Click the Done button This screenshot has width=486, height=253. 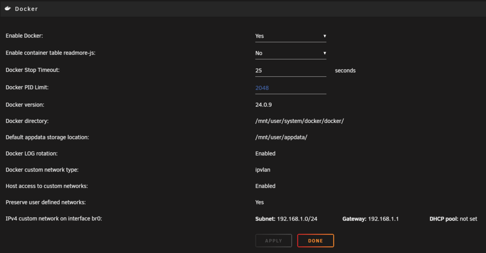pos(315,240)
